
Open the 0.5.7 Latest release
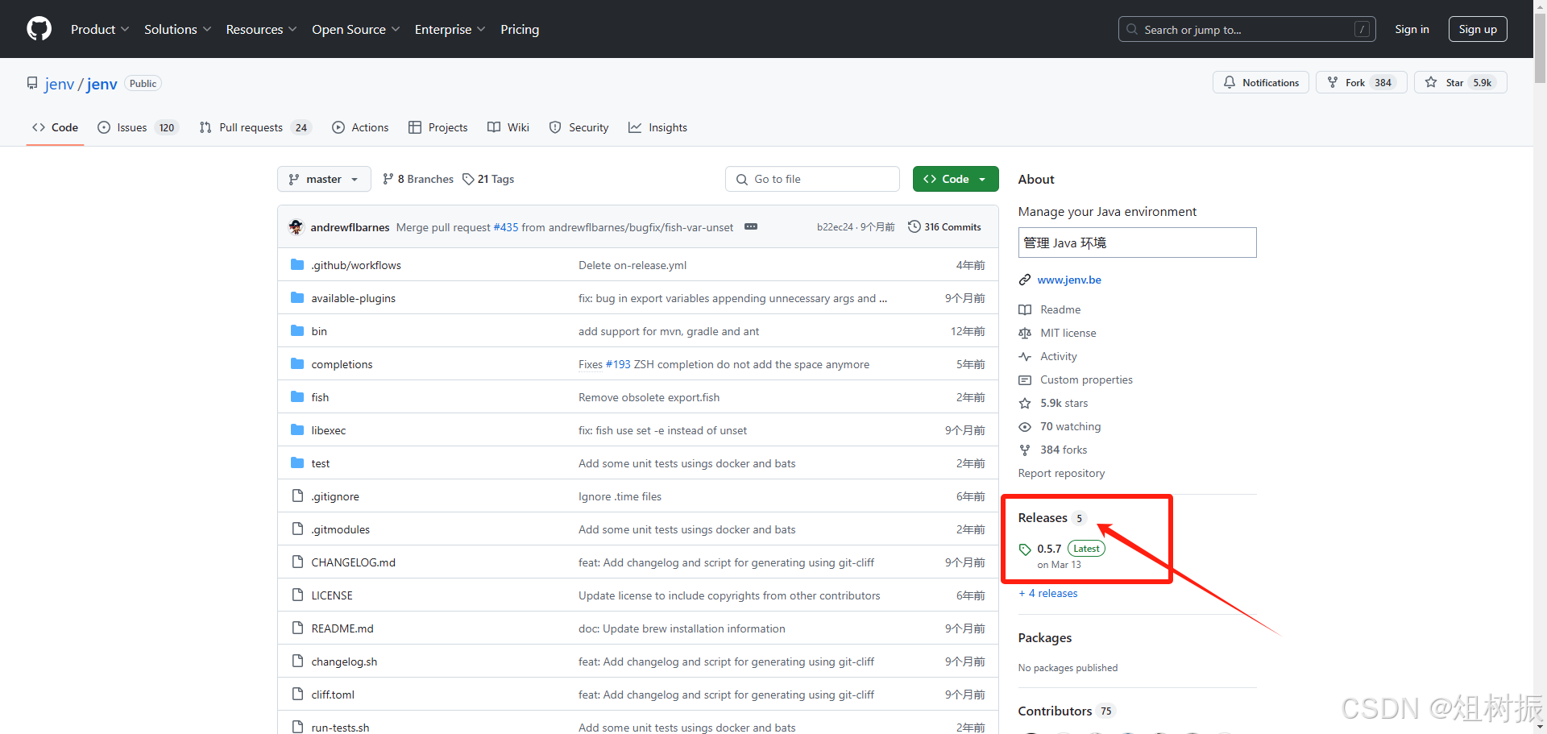(x=1062, y=555)
